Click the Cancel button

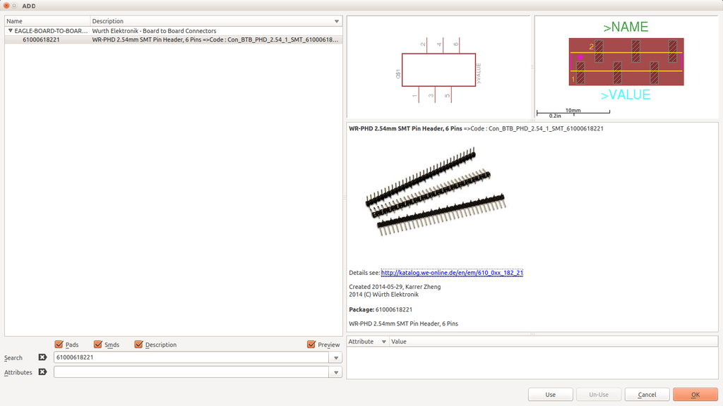[647, 395]
